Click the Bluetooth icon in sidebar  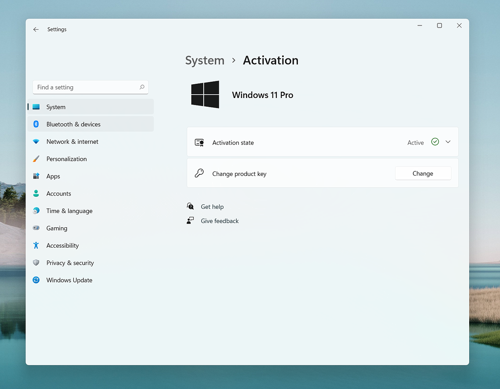coord(36,124)
